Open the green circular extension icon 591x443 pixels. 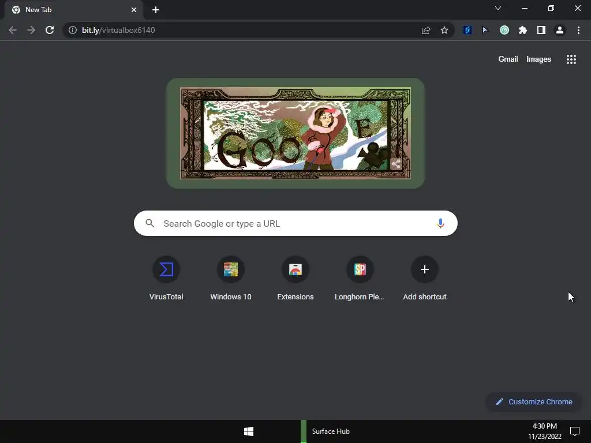[504, 30]
